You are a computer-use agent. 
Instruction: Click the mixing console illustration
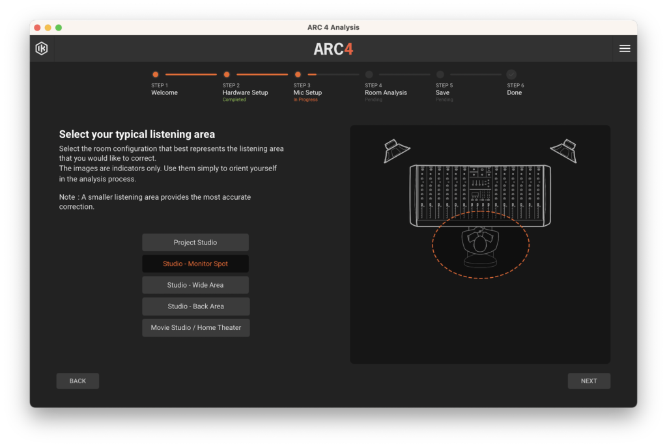[480, 194]
